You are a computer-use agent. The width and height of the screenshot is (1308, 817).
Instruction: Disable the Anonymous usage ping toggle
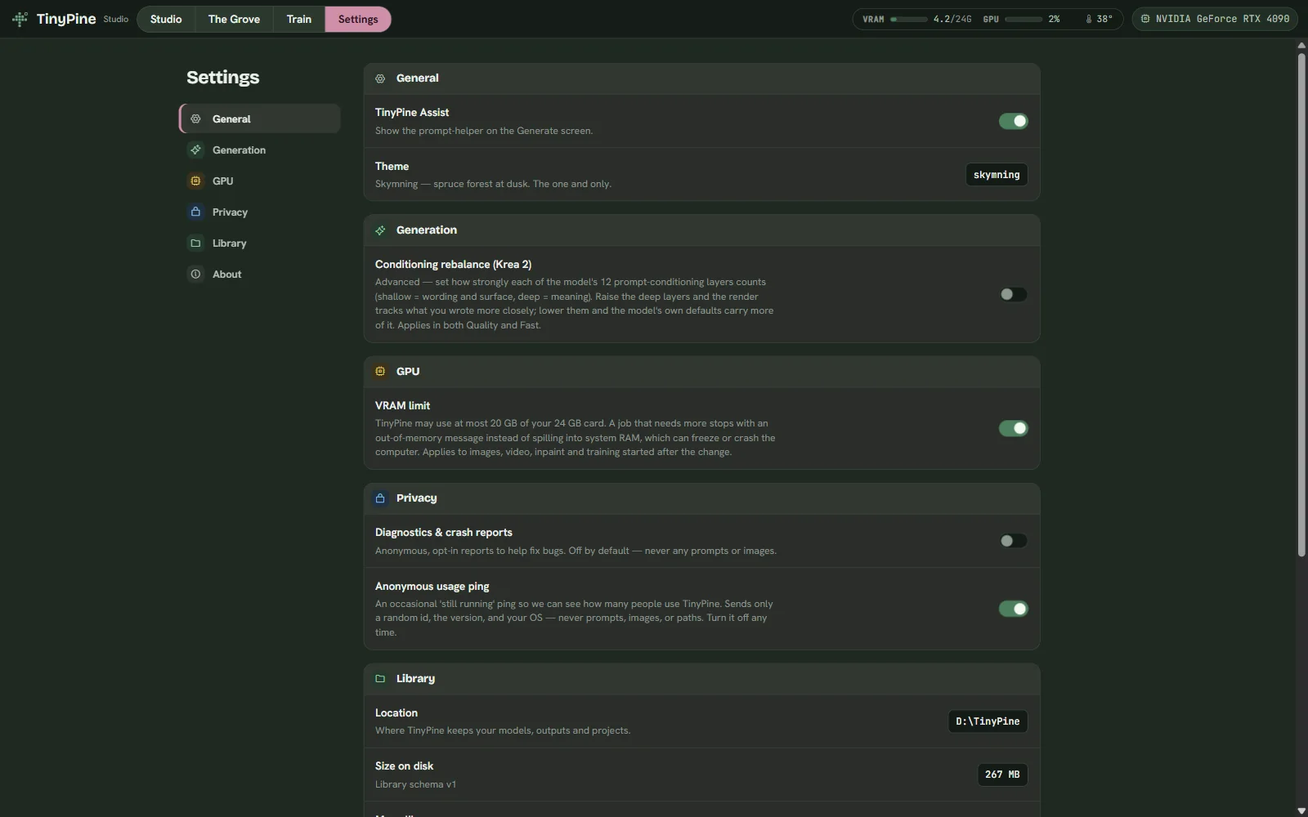[1013, 609]
